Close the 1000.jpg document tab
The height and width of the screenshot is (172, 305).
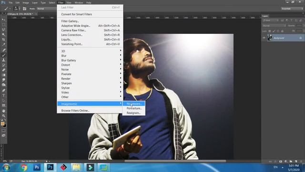click(36, 14)
